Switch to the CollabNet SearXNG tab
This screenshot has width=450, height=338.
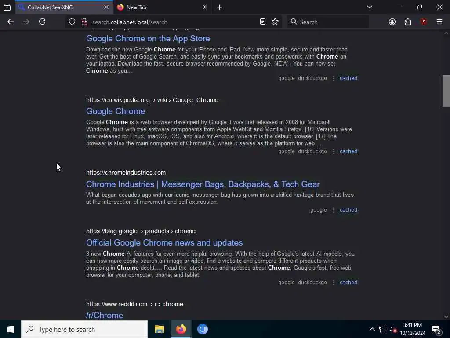coord(64,7)
